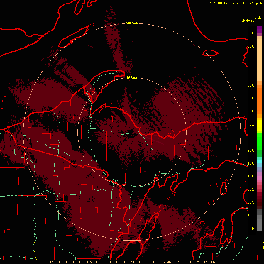The width and height of the screenshot is (264, 264).
Task: Click the purple band atop the color bar
Action: 259,29
